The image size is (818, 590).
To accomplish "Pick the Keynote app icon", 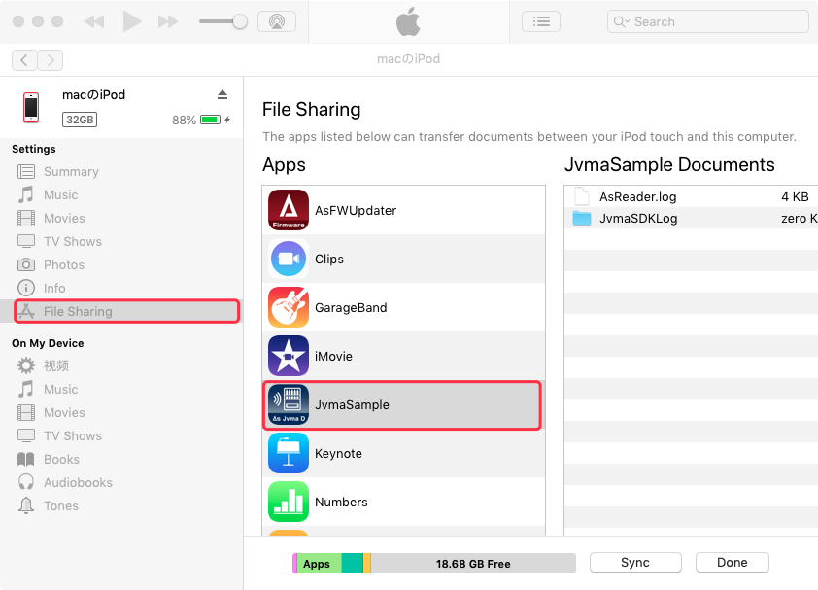I will (x=288, y=453).
